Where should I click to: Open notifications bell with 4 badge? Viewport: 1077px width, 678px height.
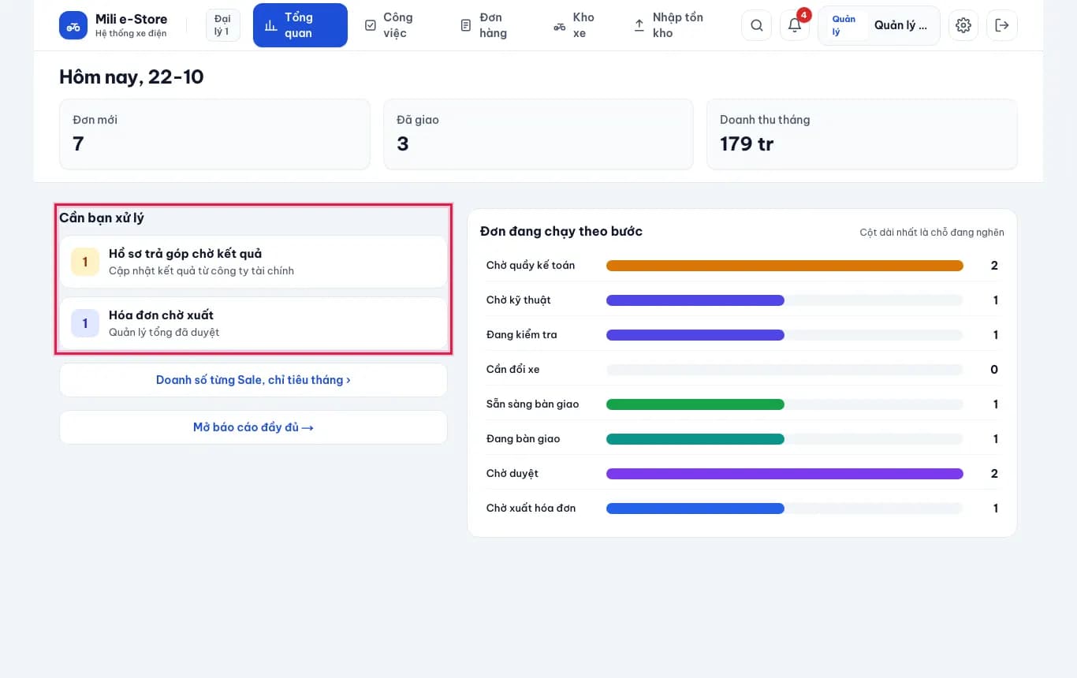[795, 25]
